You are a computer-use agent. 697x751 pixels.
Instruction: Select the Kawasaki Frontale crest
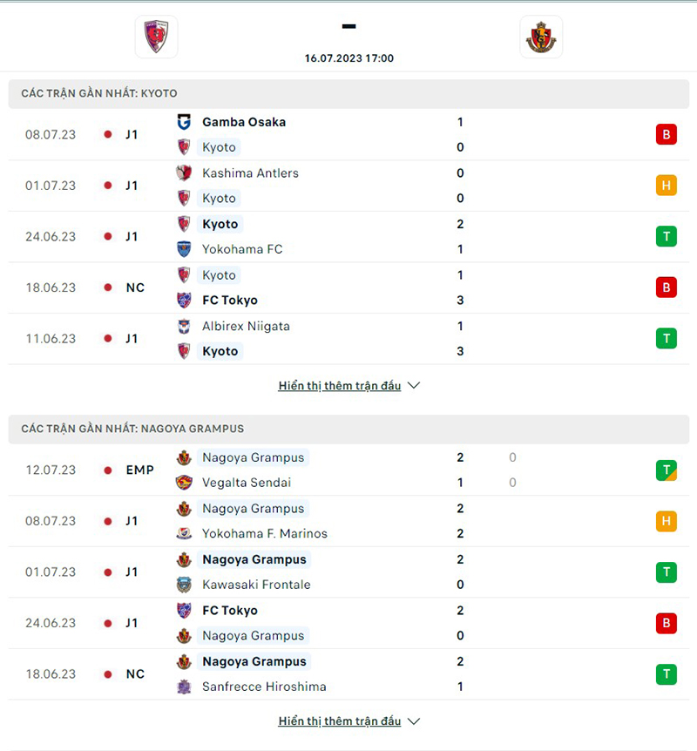tap(184, 585)
